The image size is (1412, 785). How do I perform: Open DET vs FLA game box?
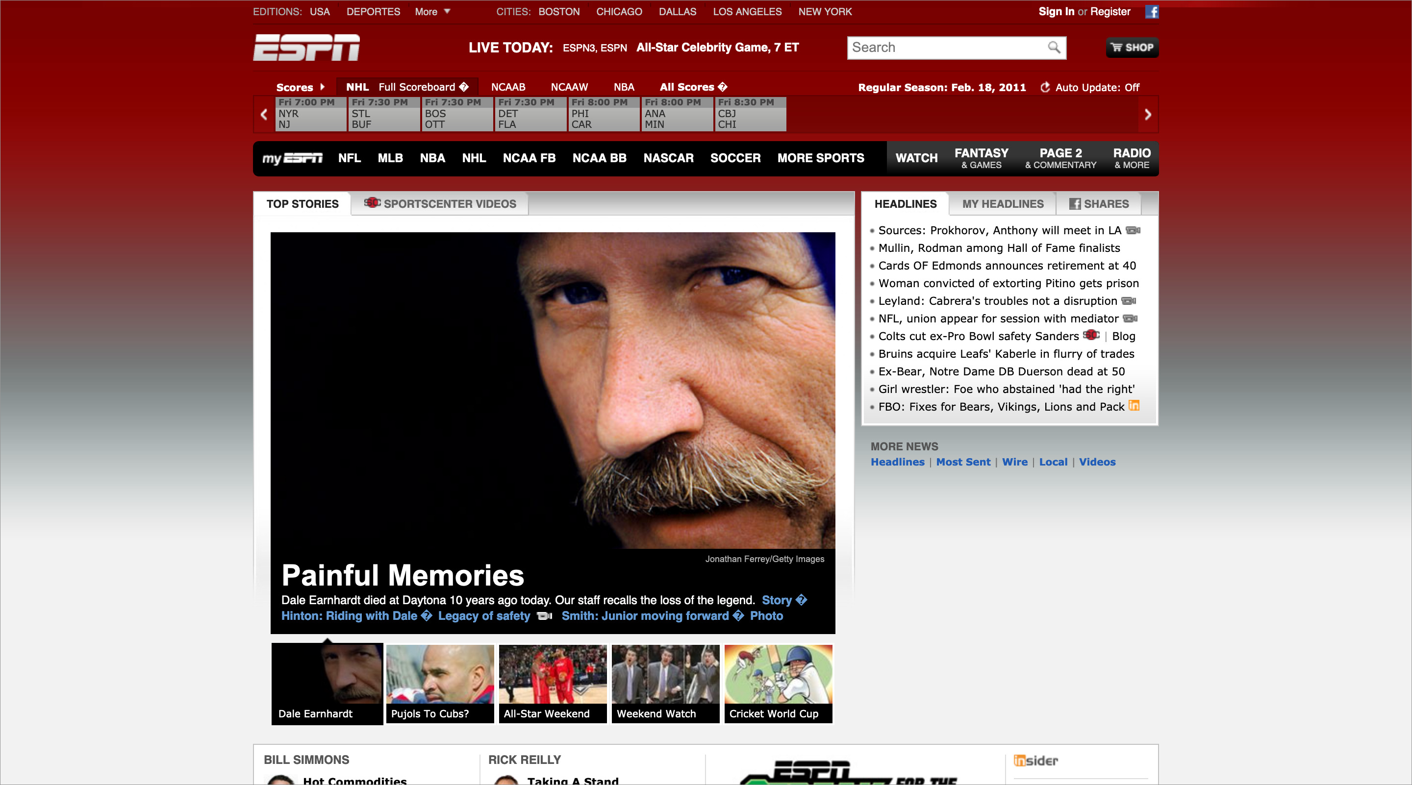pos(530,115)
